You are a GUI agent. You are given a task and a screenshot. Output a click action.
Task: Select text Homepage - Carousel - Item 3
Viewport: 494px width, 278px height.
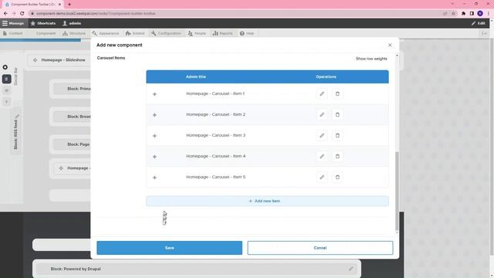[x=215, y=135]
